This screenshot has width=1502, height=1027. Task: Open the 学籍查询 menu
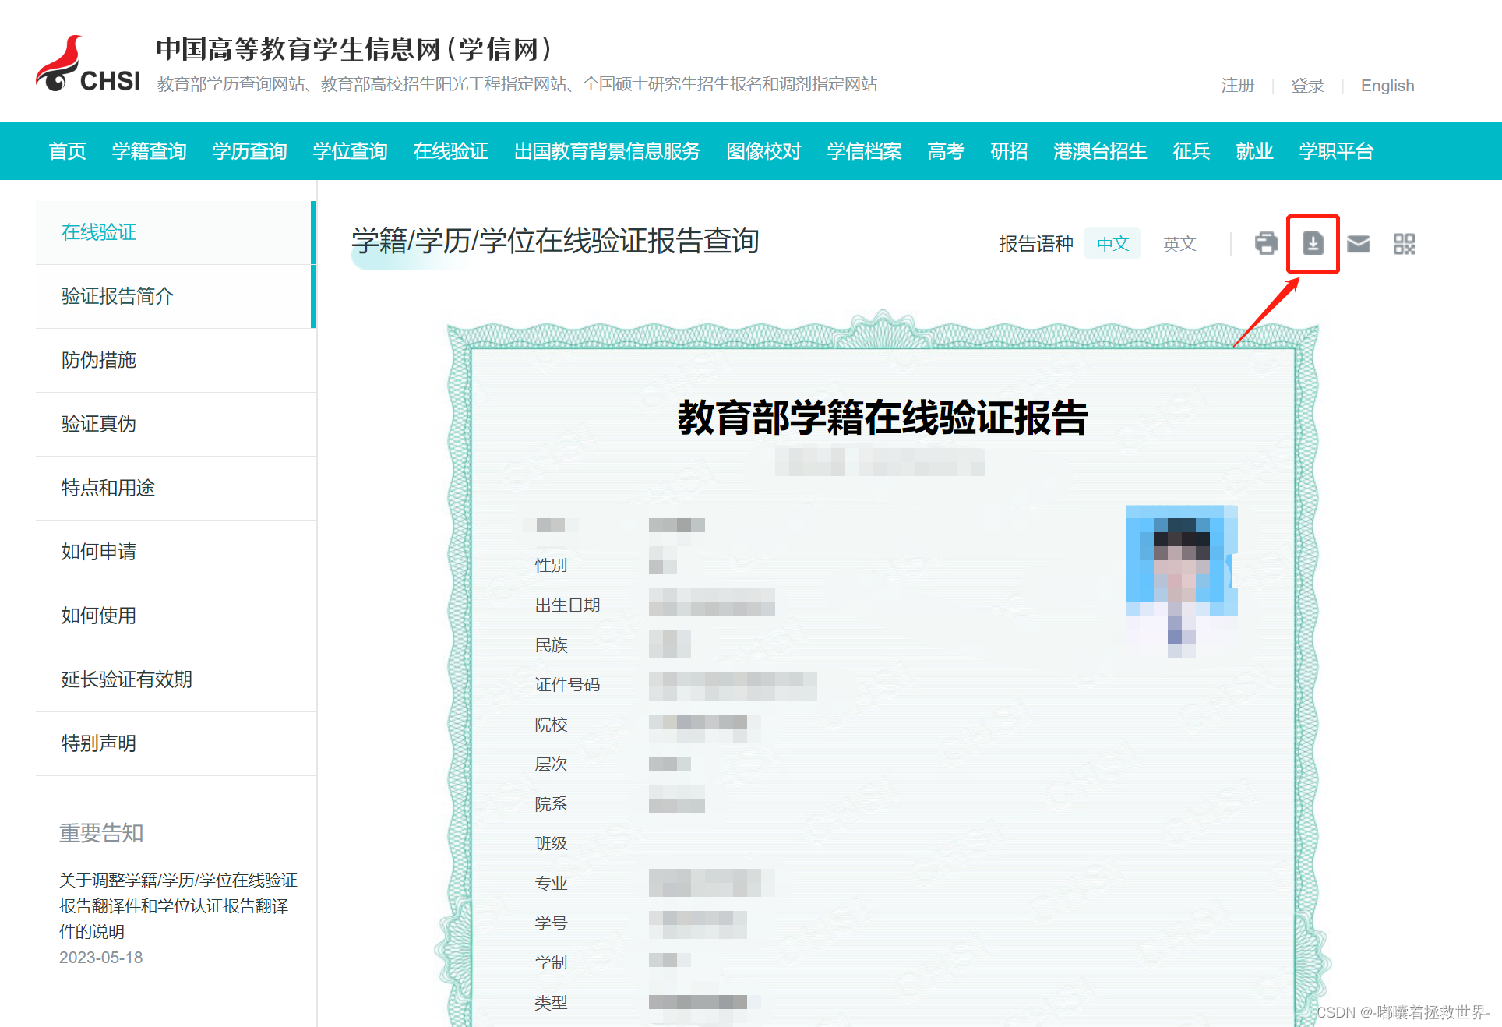click(x=149, y=151)
